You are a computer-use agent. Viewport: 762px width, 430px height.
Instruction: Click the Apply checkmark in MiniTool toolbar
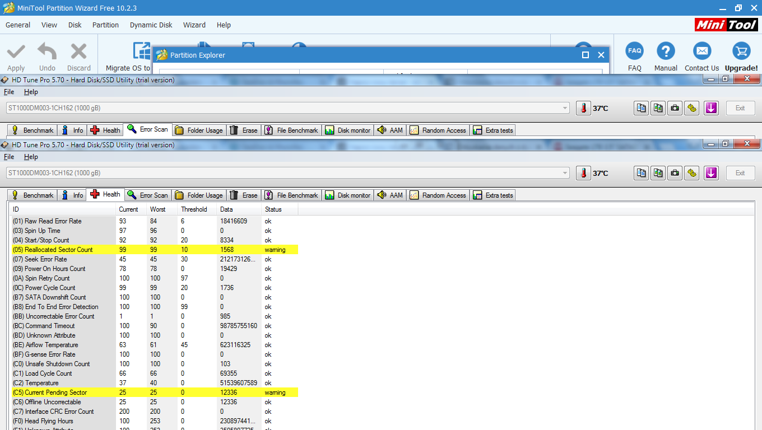pos(16,52)
